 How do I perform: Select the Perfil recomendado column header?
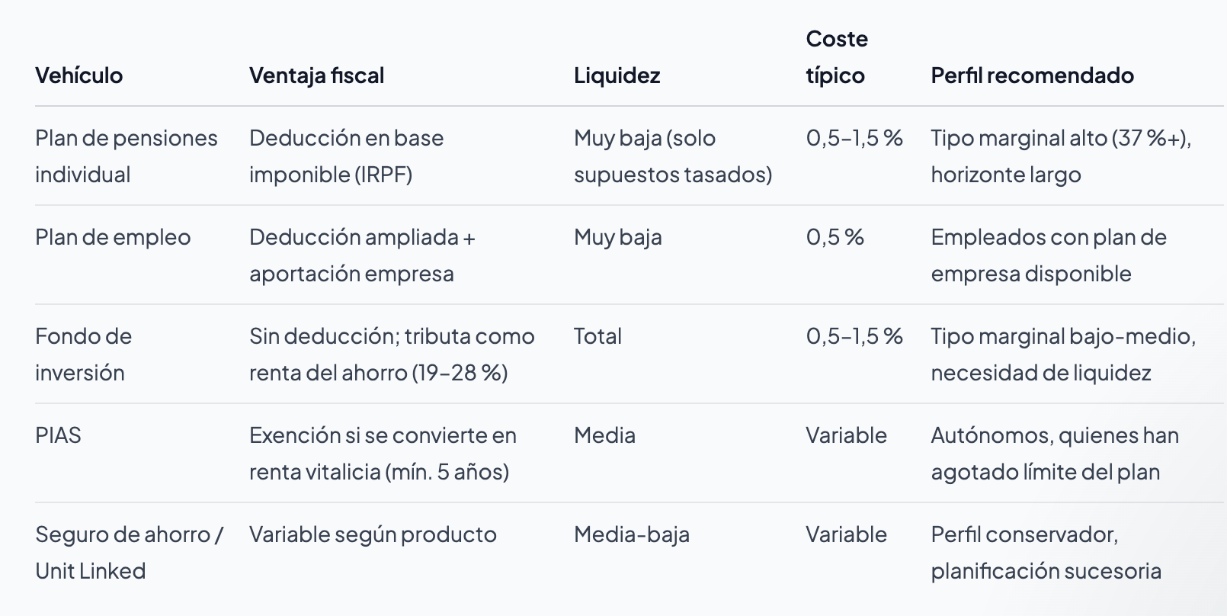pos(1032,75)
